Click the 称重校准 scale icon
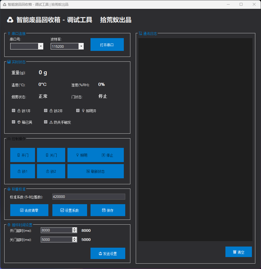This screenshot has width=261, height=269. click(9, 189)
